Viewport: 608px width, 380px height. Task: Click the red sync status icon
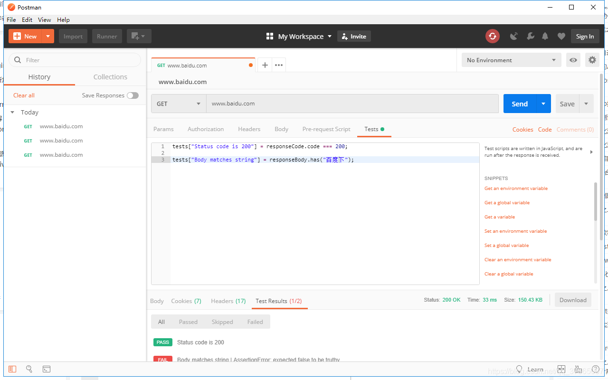(493, 36)
